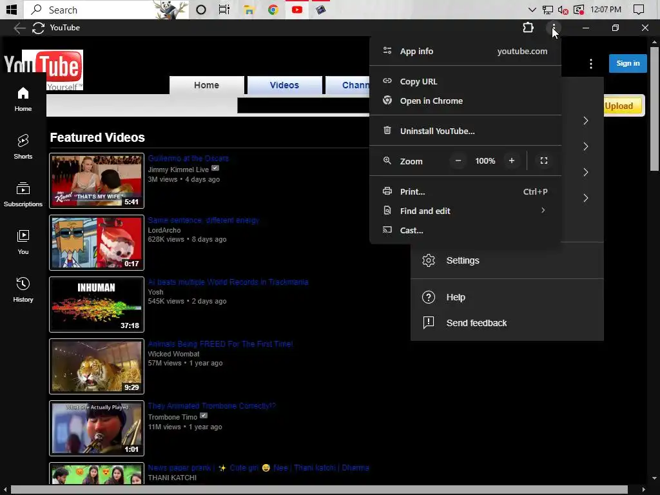Choose Send feedback option
The image size is (660, 495).
[x=507, y=323]
